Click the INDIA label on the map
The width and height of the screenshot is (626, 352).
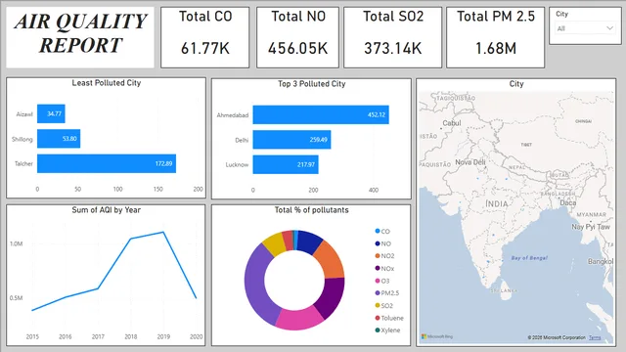click(497, 204)
